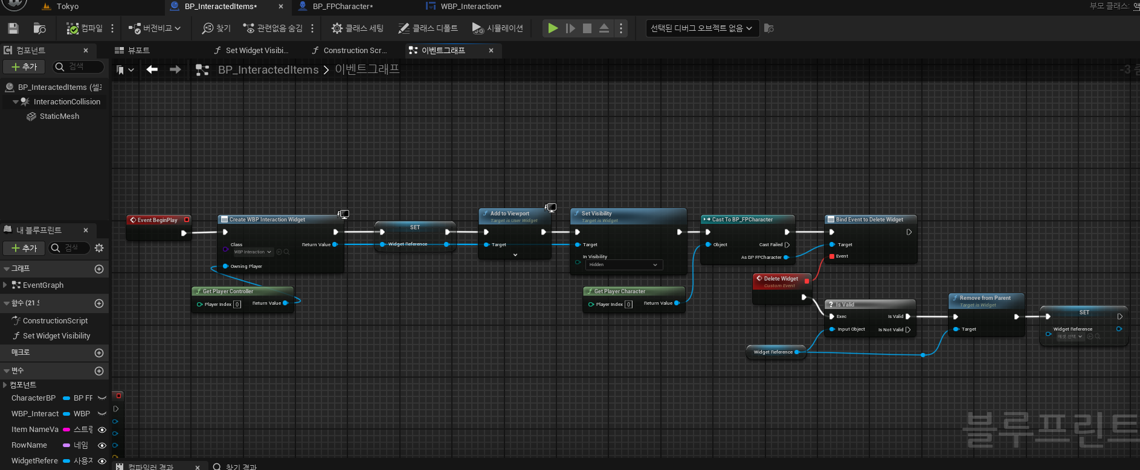
Task: Start play in editor green arrow
Action: pos(553,28)
